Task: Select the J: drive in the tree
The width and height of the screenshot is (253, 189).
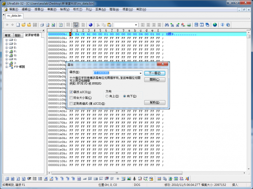Action: coord(15,63)
